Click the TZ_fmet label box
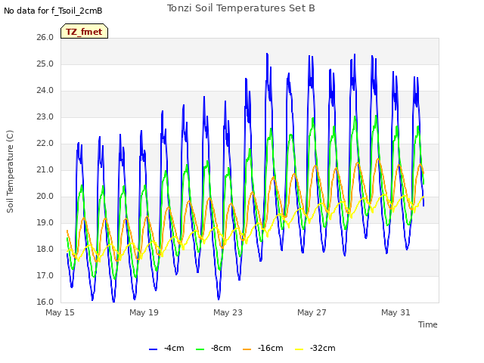This screenshot has height=363, width=484. tap(84, 31)
